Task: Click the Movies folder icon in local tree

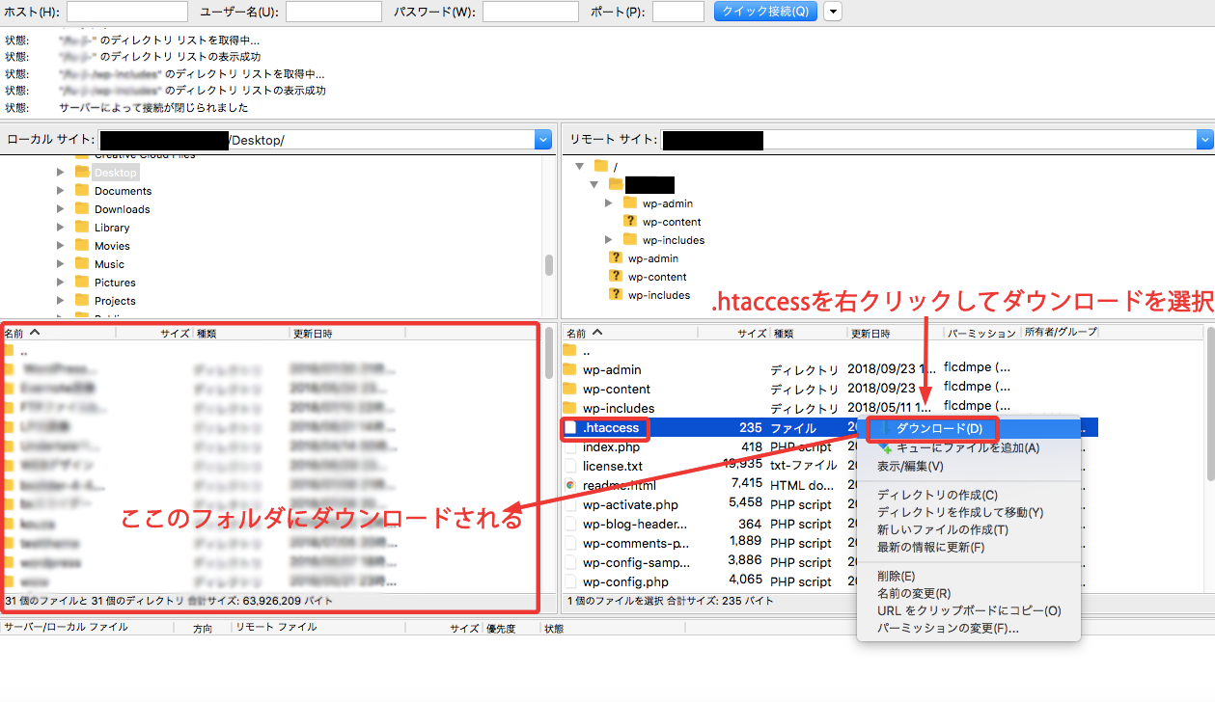Action: click(82, 246)
